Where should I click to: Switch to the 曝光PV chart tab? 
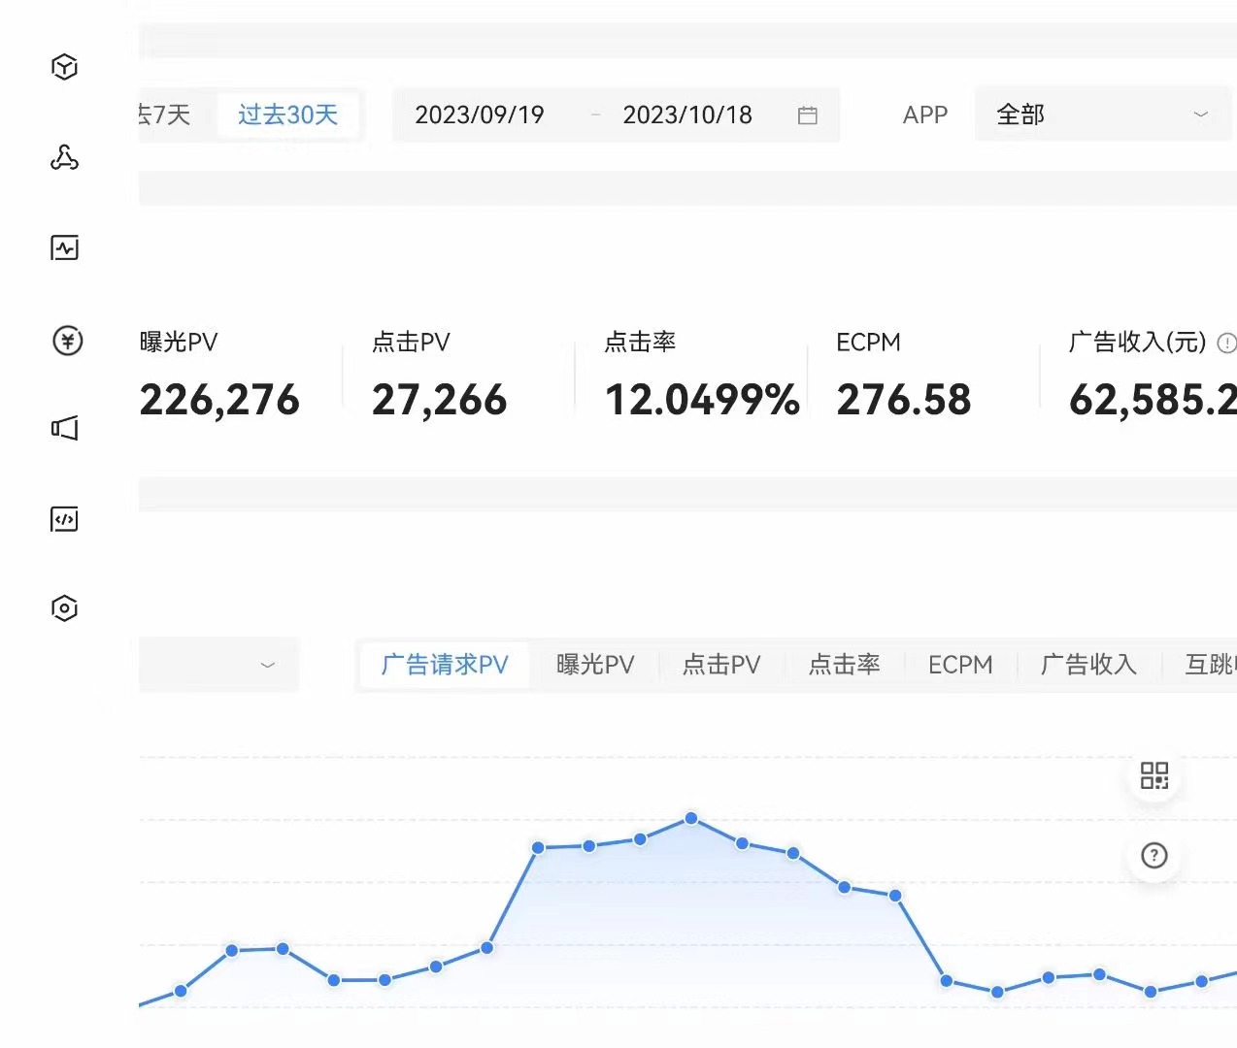point(595,665)
